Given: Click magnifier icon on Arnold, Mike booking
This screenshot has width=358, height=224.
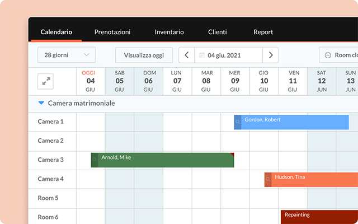Looking at the screenshot, I should pyautogui.click(x=95, y=160).
